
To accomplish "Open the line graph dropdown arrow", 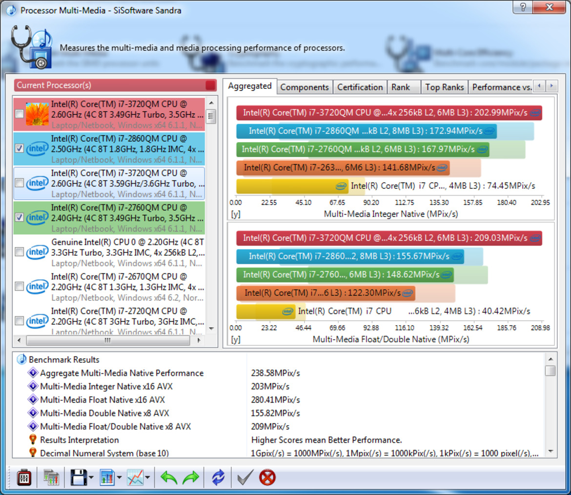I will [147, 477].
